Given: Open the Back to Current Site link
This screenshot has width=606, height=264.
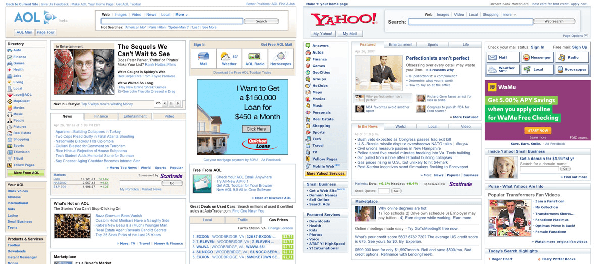Looking at the screenshot, I should pyautogui.click(x=22, y=4).
